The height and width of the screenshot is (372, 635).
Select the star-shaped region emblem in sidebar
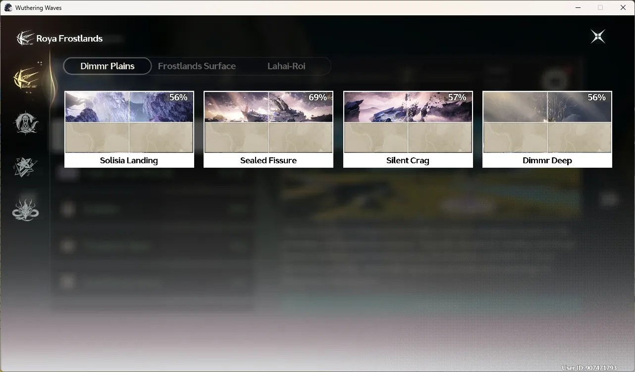[x=25, y=167]
